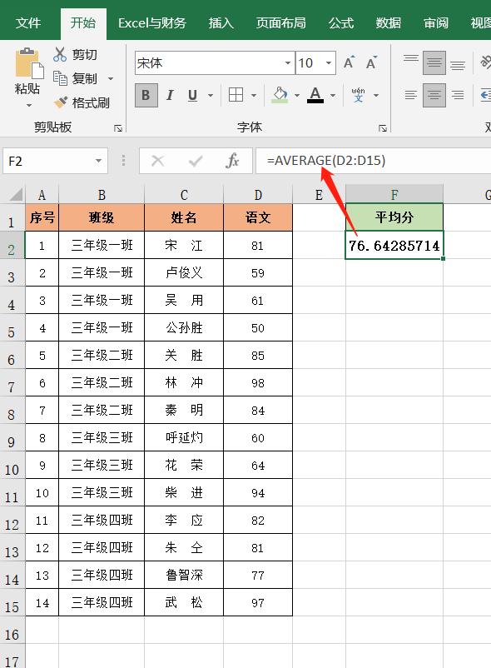This screenshot has height=668, width=491.
Task: Select cell containing 呼延灼
Action: point(184,437)
